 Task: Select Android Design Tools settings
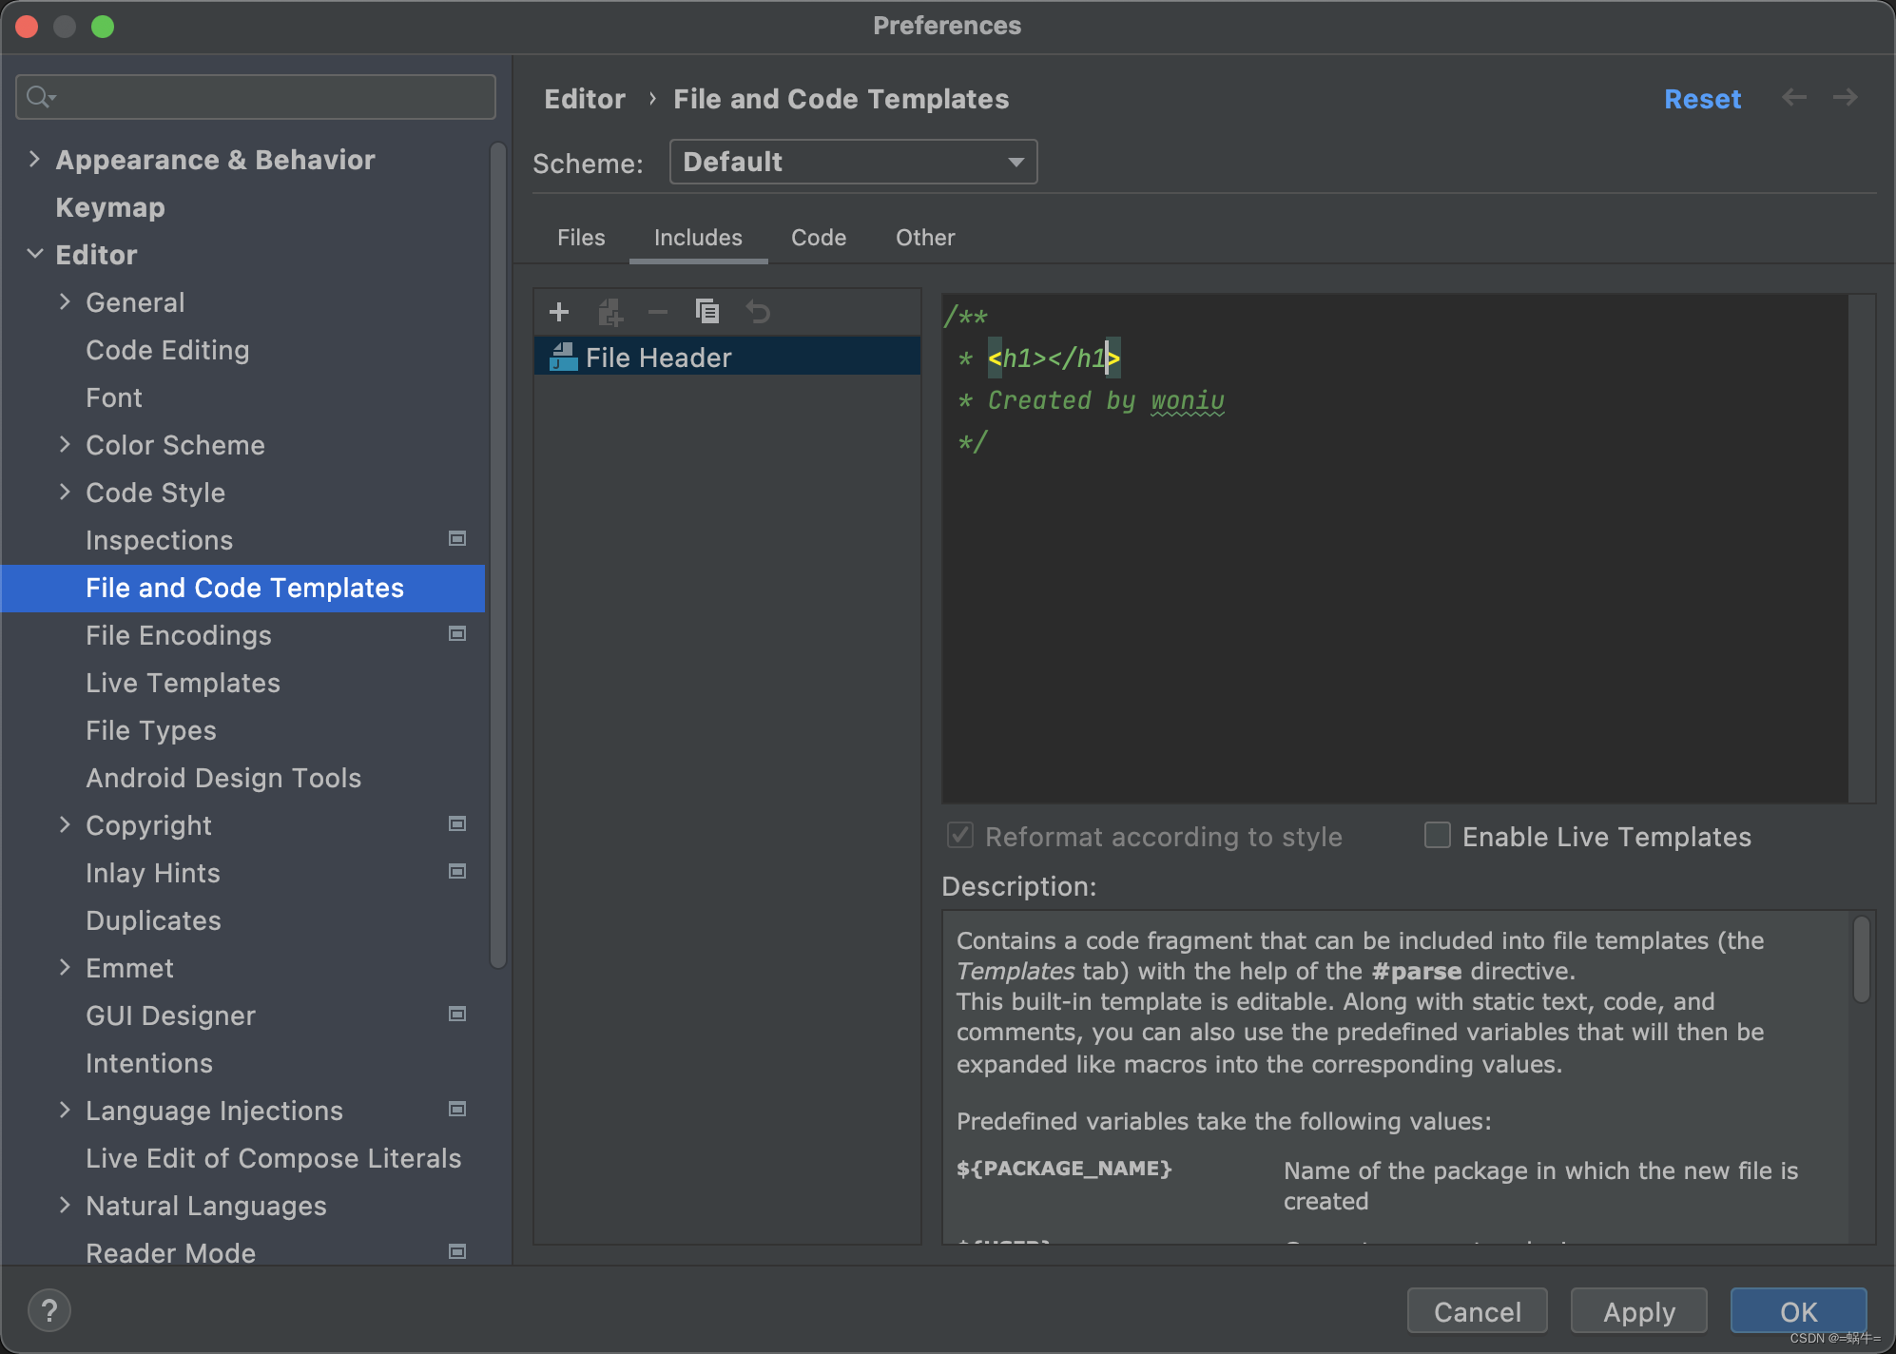[223, 778]
